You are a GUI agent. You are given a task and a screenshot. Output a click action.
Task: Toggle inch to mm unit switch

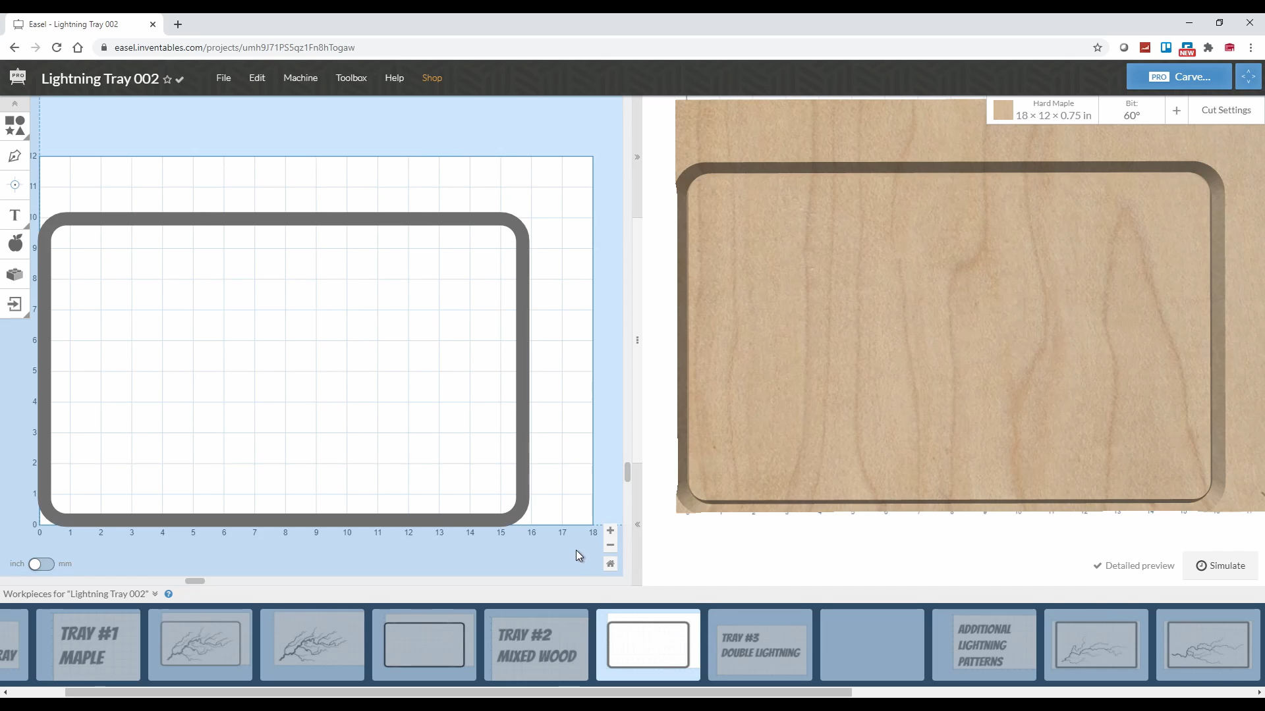click(41, 564)
